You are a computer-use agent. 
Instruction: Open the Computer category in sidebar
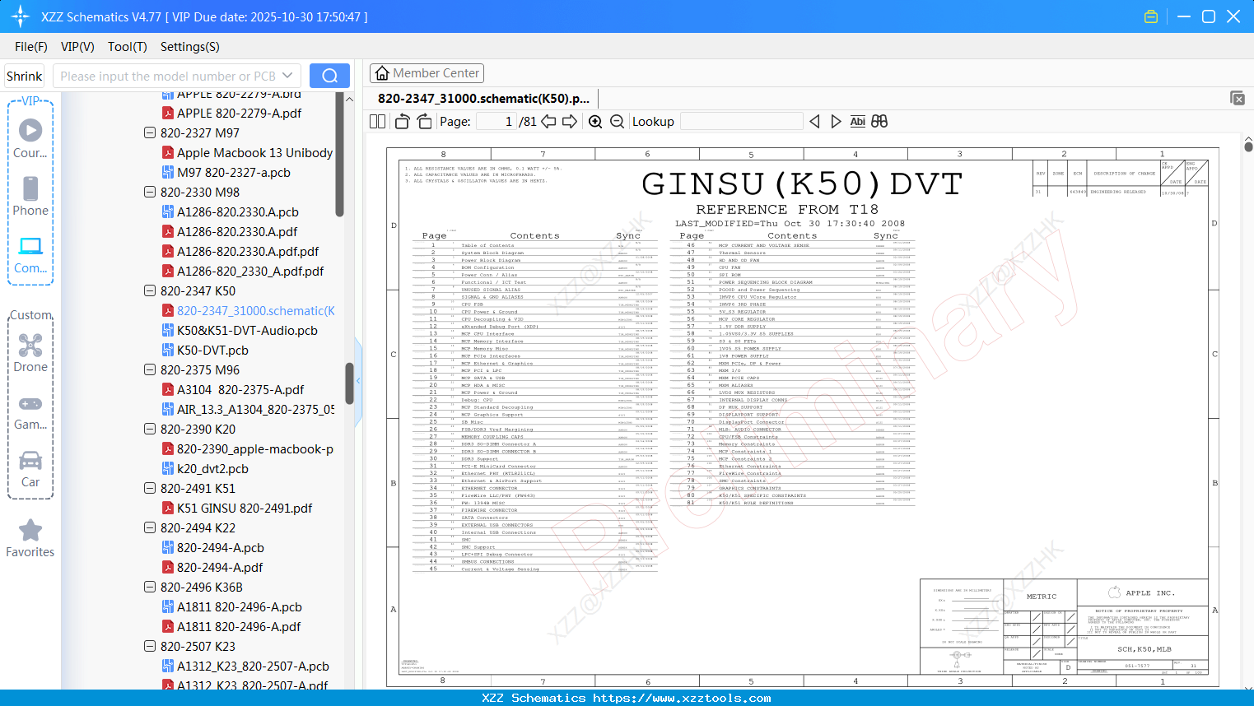click(30, 254)
